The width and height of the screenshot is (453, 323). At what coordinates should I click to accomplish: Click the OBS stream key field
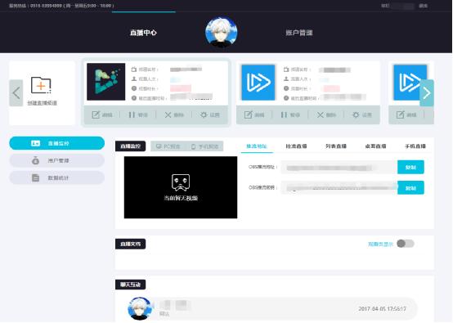339,188
